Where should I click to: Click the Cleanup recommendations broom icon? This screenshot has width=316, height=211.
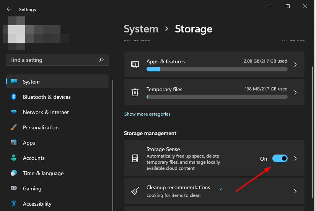pyautogui.click(x=135, y=191)
